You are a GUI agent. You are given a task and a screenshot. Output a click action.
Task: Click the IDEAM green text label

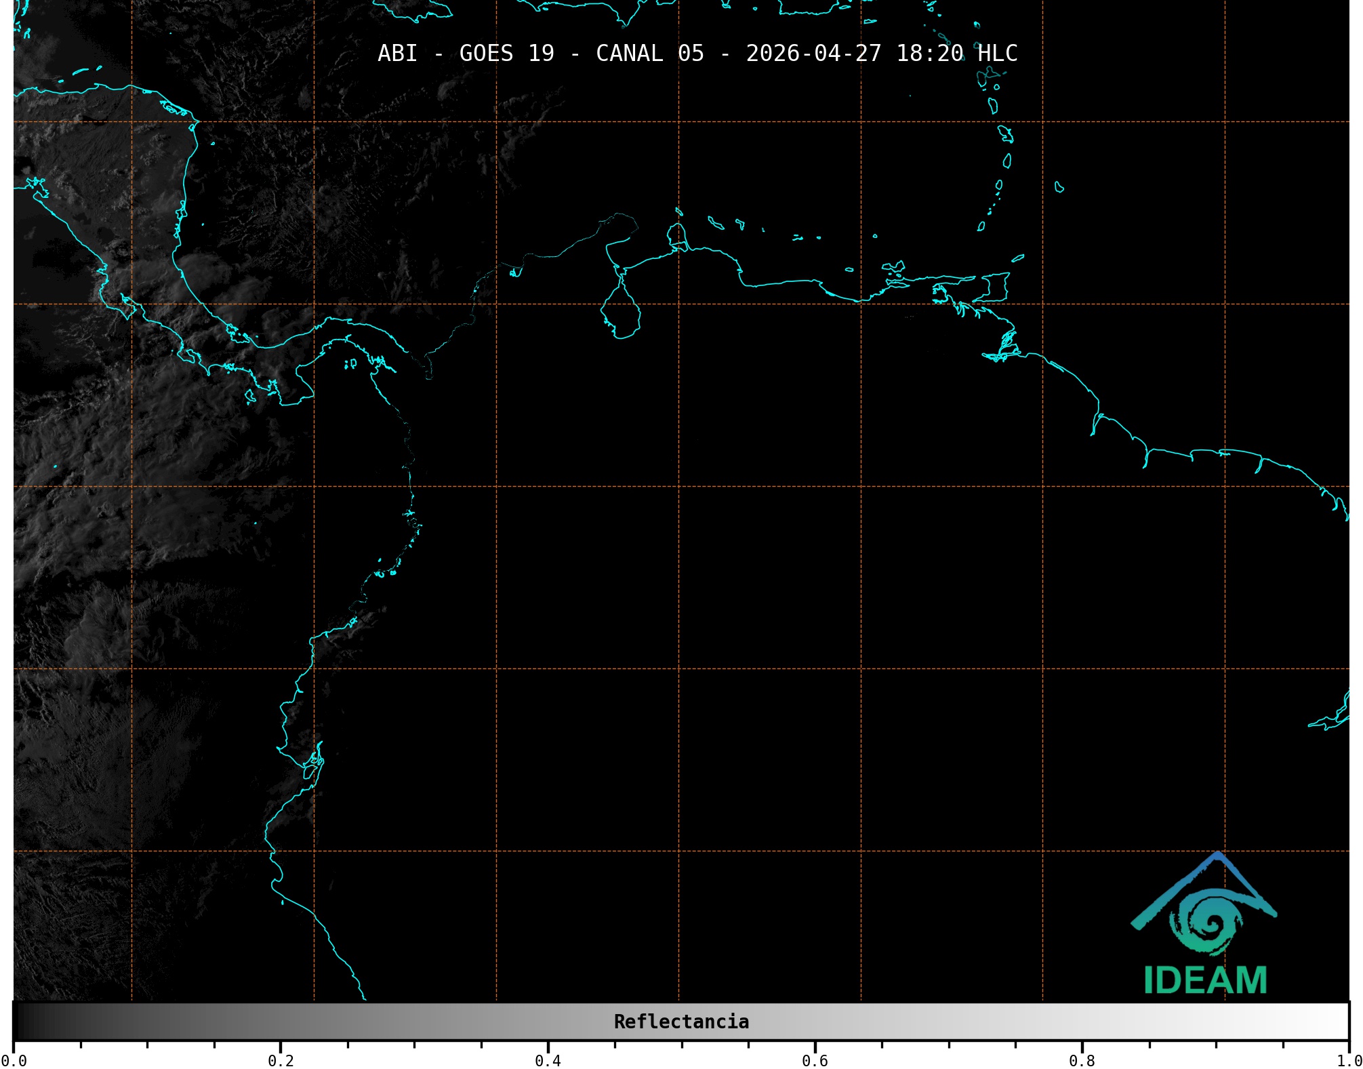(1206, 980)
